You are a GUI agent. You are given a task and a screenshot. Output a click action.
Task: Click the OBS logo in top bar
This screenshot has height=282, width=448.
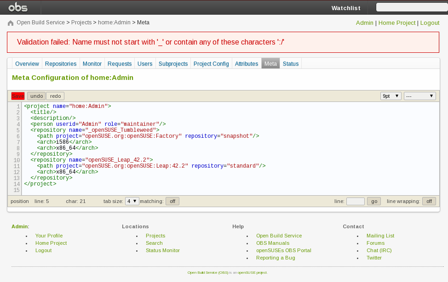(17, 7)
